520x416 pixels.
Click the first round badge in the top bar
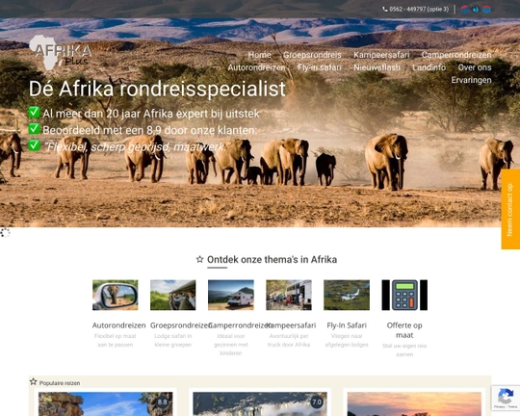coord(464,10)
